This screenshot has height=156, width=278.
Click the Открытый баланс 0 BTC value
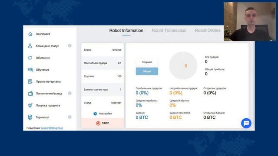[209, 117]
